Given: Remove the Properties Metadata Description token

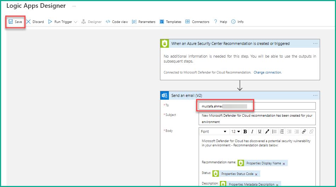Looking at the screenshot, I should 277,185.
